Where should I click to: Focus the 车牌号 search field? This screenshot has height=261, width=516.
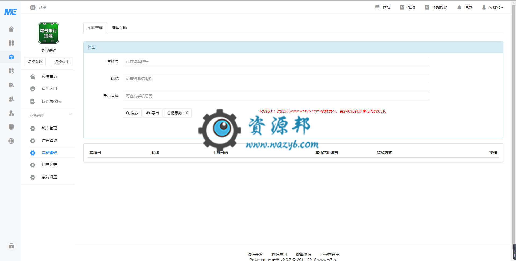click(x=276, y=61)
